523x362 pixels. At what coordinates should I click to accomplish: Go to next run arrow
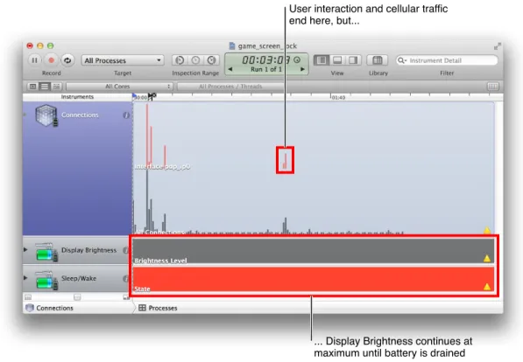[x=302, y=69]
